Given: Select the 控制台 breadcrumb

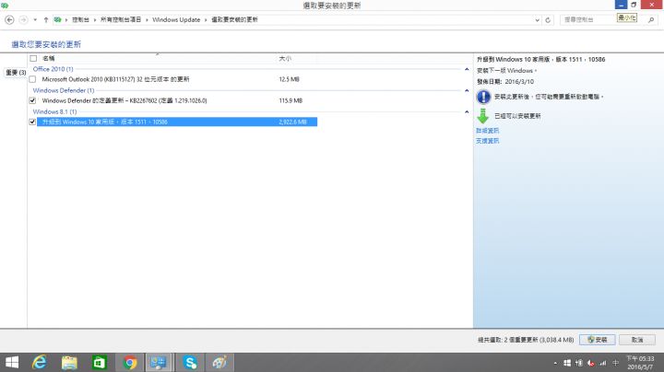Looking at the screenshot, I should [80, 20].
